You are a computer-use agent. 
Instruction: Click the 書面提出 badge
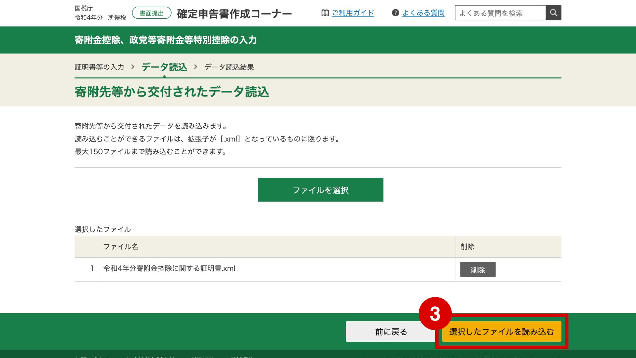pos(151,13)
